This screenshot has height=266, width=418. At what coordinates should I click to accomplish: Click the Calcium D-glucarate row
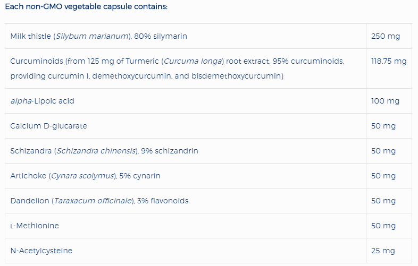(x=48, y=126)
